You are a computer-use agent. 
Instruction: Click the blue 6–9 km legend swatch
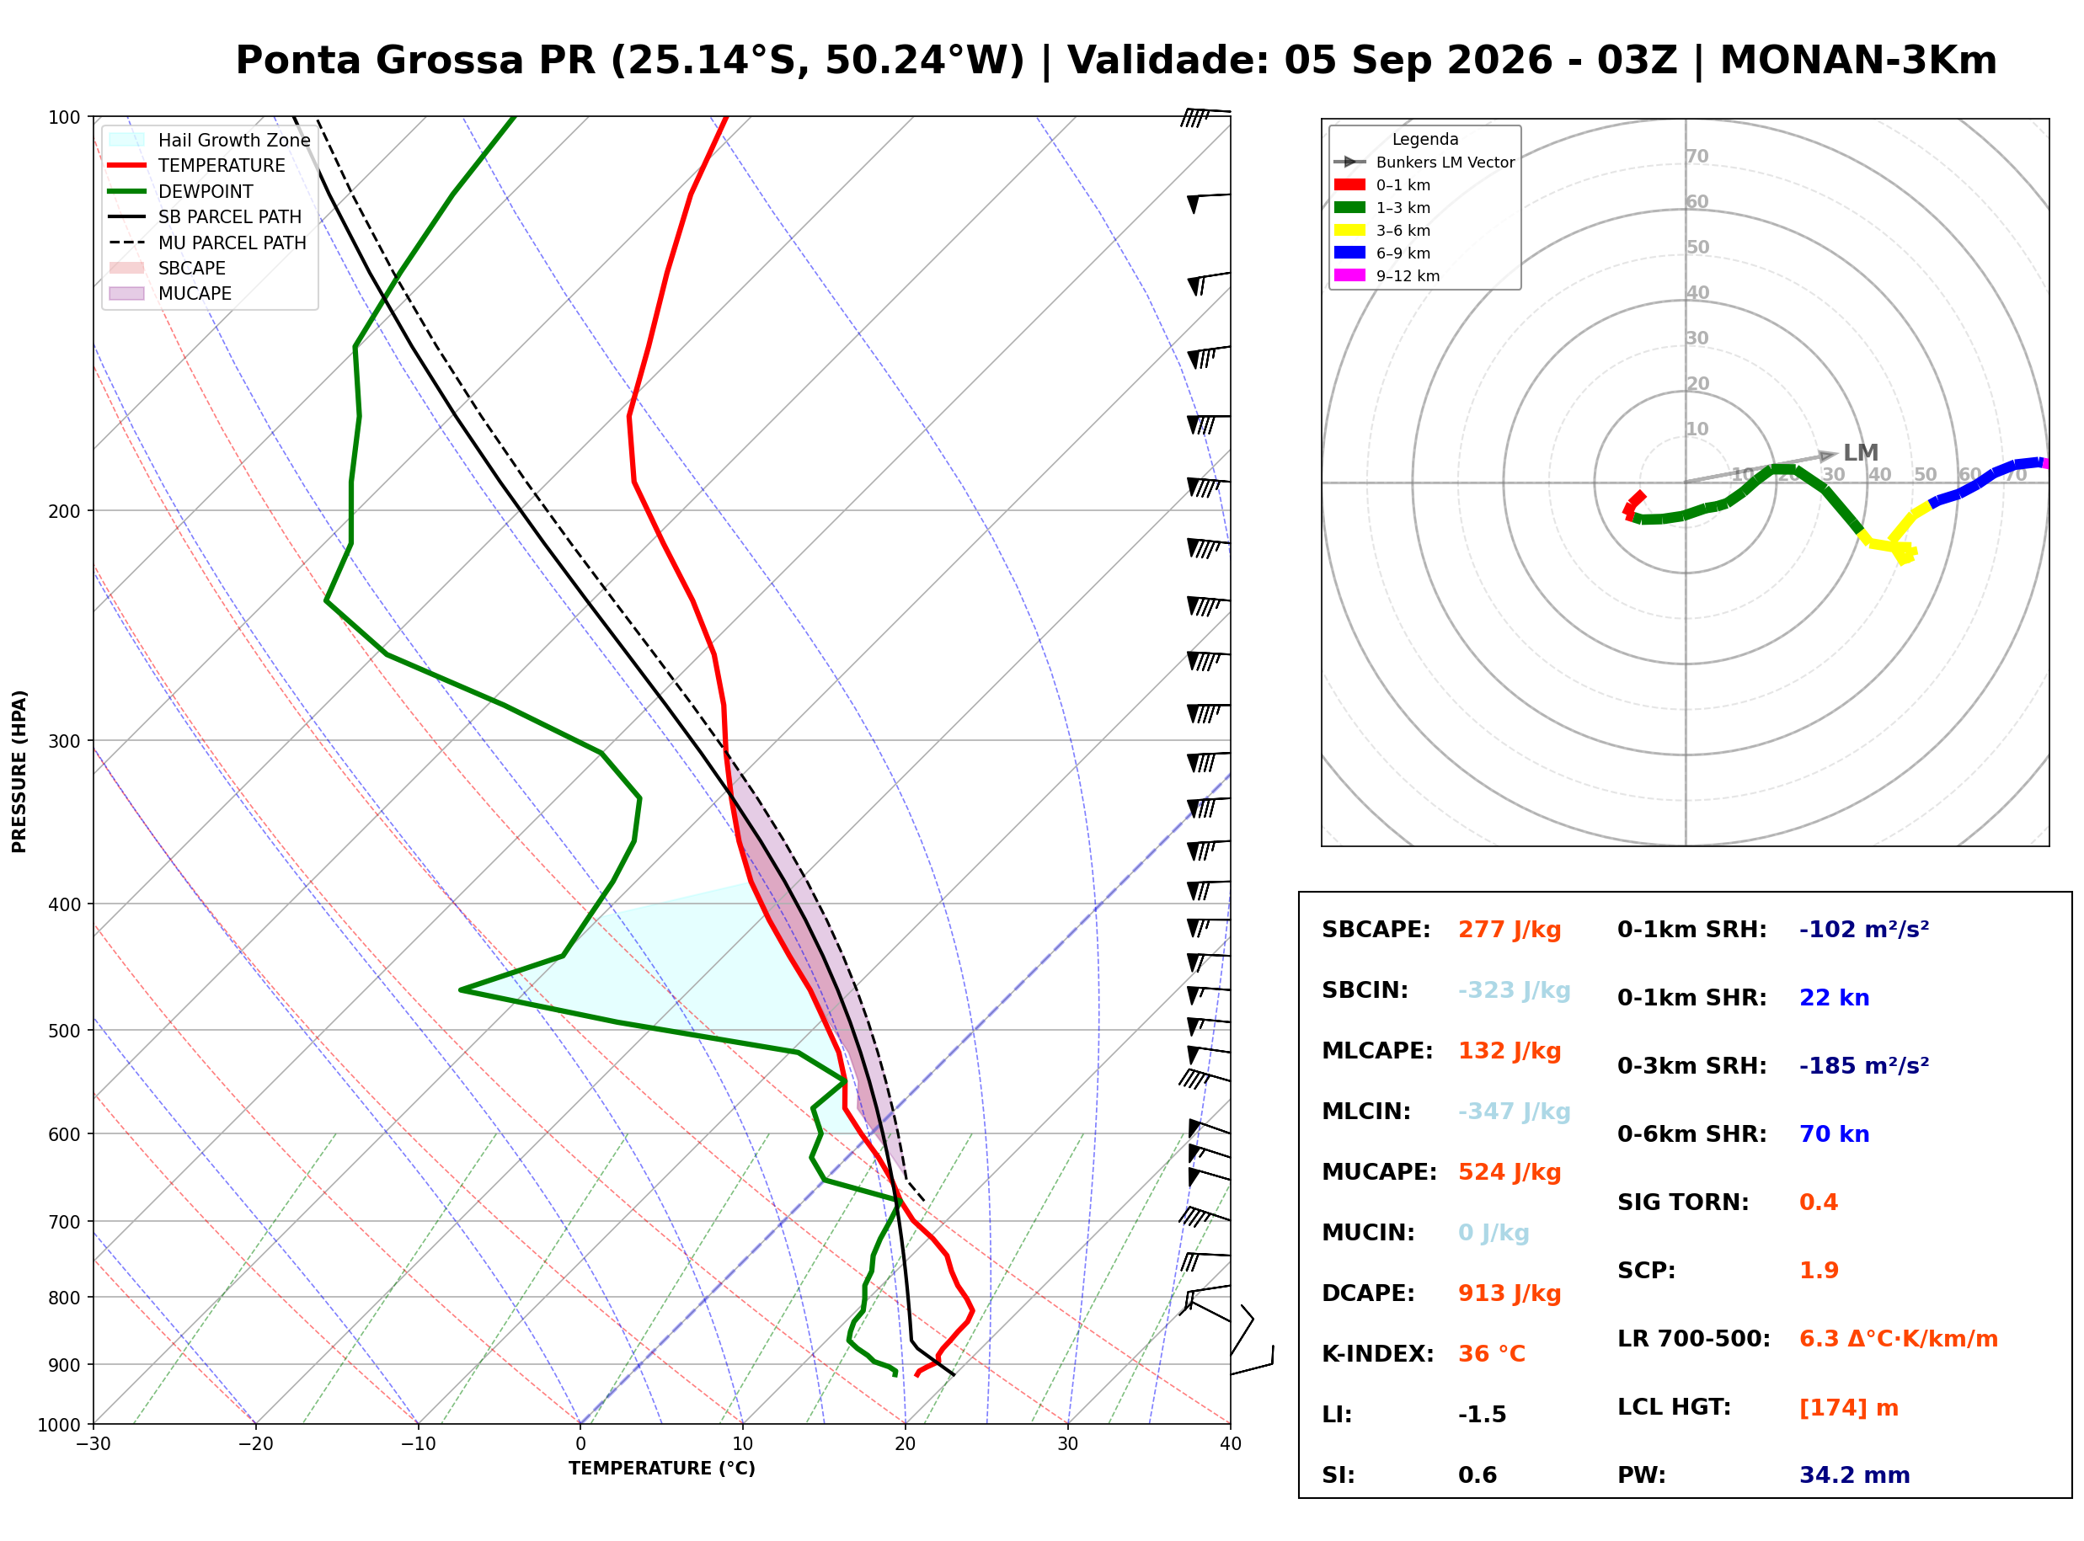[1349, 253]
